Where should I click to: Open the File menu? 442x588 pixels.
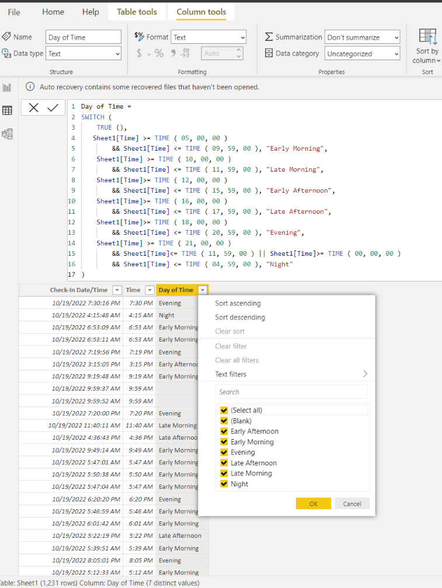click(14, 12)
